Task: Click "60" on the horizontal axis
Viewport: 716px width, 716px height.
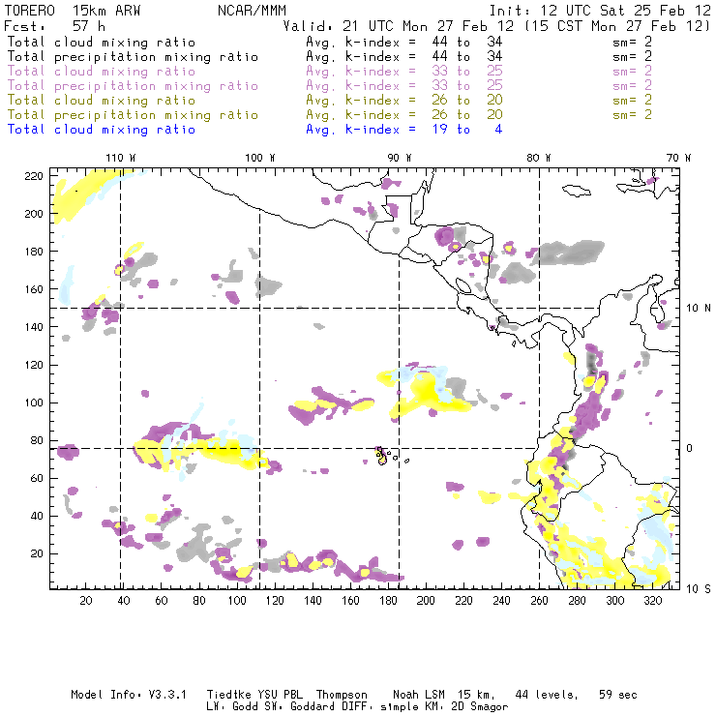Action: [162, 601]
